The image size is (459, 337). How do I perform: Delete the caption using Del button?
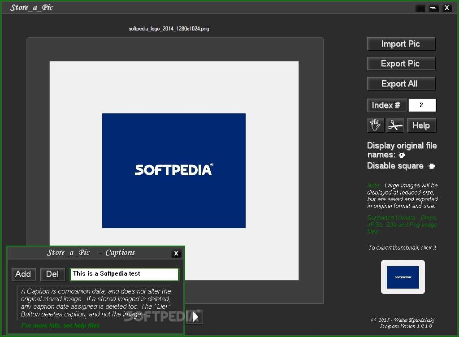pos(52,274)
